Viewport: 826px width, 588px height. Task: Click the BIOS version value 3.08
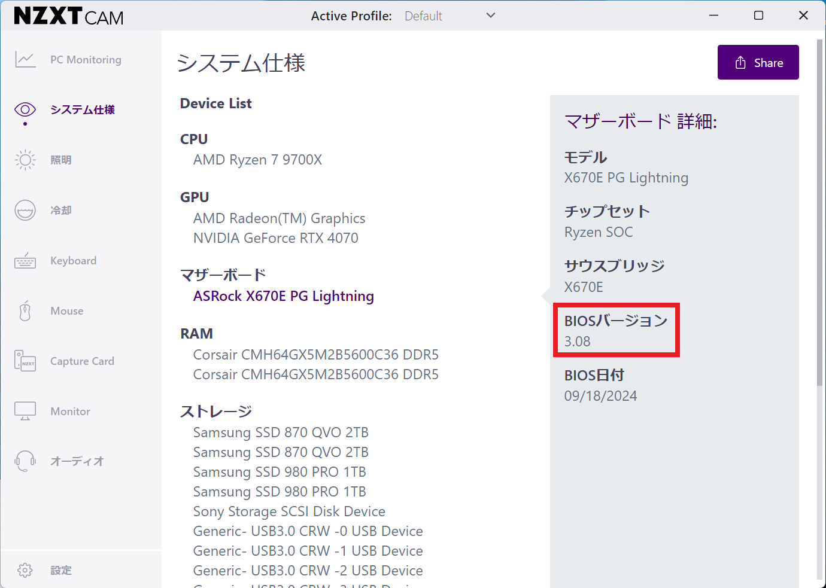pyautogui.click(x=577, y=342)
